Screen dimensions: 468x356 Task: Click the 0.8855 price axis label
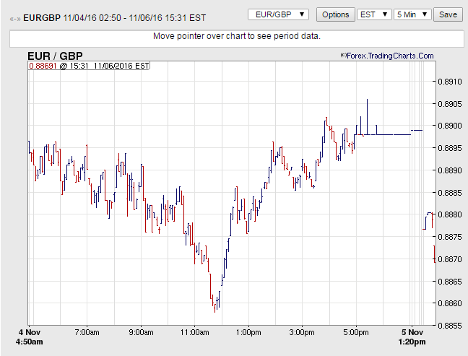pos(449,326)
